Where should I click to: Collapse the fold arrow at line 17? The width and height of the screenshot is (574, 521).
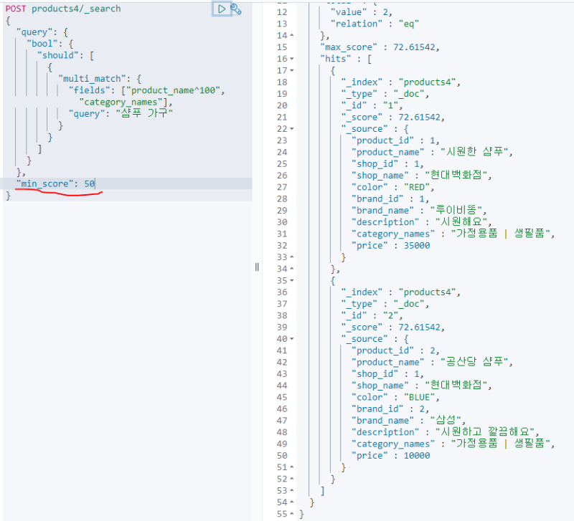point(292,70)
